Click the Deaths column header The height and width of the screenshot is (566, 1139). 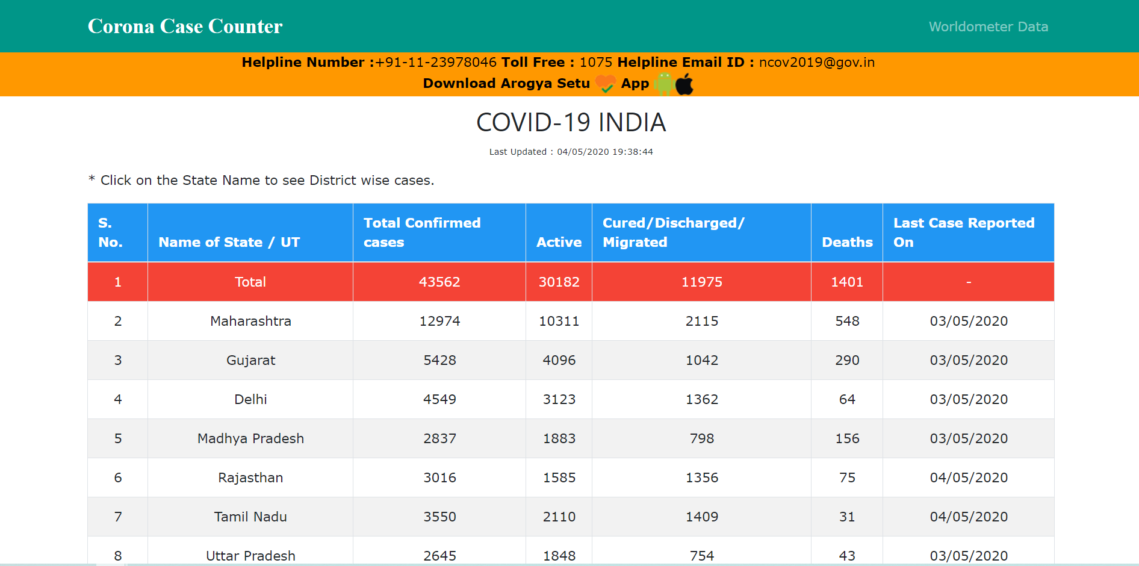(847, 242)
